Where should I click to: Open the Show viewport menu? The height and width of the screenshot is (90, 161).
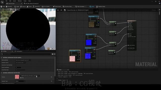18,10
